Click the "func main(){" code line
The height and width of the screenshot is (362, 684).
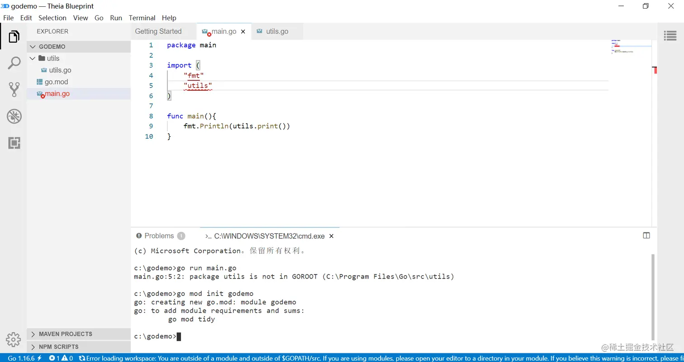click(191, 116)
